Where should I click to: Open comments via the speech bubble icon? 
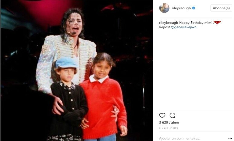(x=172, y=115)
